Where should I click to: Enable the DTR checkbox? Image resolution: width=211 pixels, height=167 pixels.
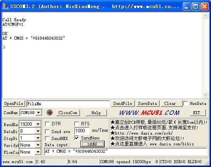pos(47,124)
